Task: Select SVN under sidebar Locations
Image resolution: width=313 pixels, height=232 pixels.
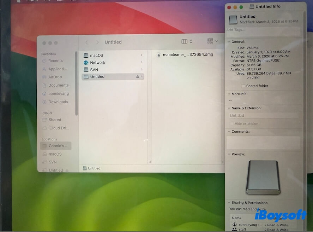Action: 53,162
